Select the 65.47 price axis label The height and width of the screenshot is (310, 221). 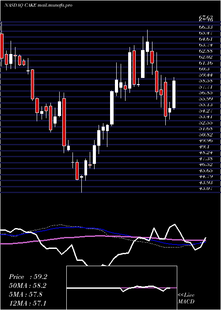(206, 33)
